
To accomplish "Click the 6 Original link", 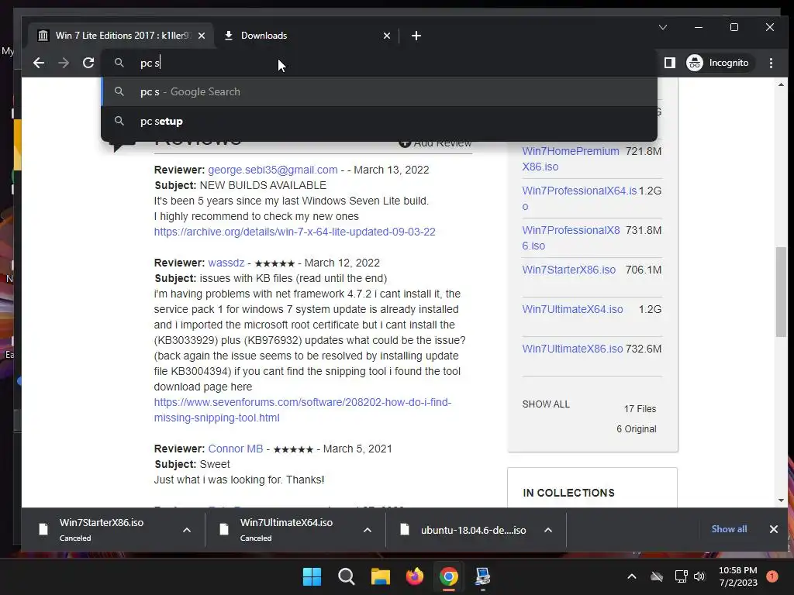I will [x=637, y=429].
